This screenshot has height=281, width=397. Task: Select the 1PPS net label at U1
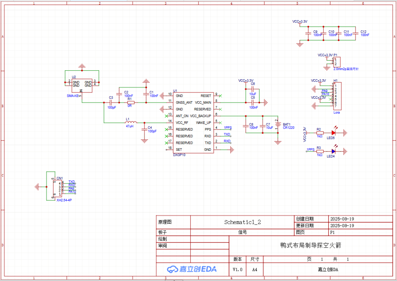pos(228,128)
